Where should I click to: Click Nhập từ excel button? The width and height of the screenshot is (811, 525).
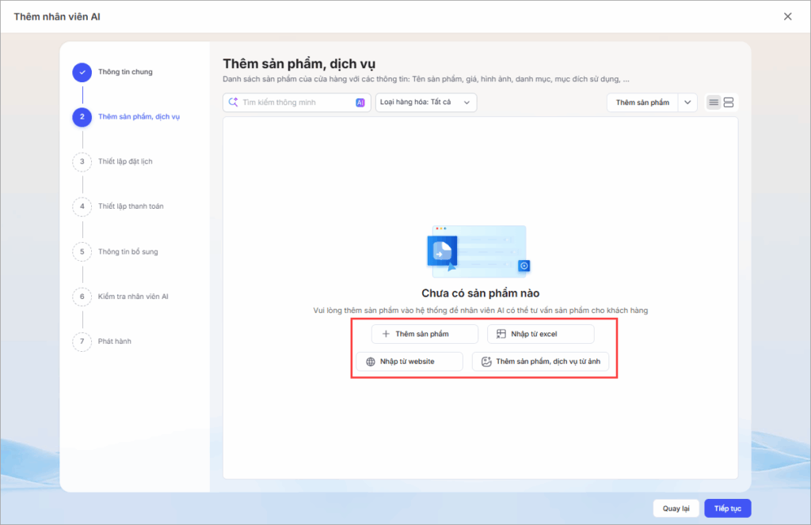click(x=540, y=334)
